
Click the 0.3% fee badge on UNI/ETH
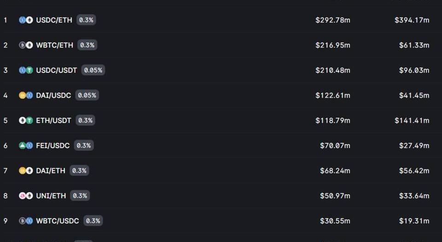(x=80, y=196)
